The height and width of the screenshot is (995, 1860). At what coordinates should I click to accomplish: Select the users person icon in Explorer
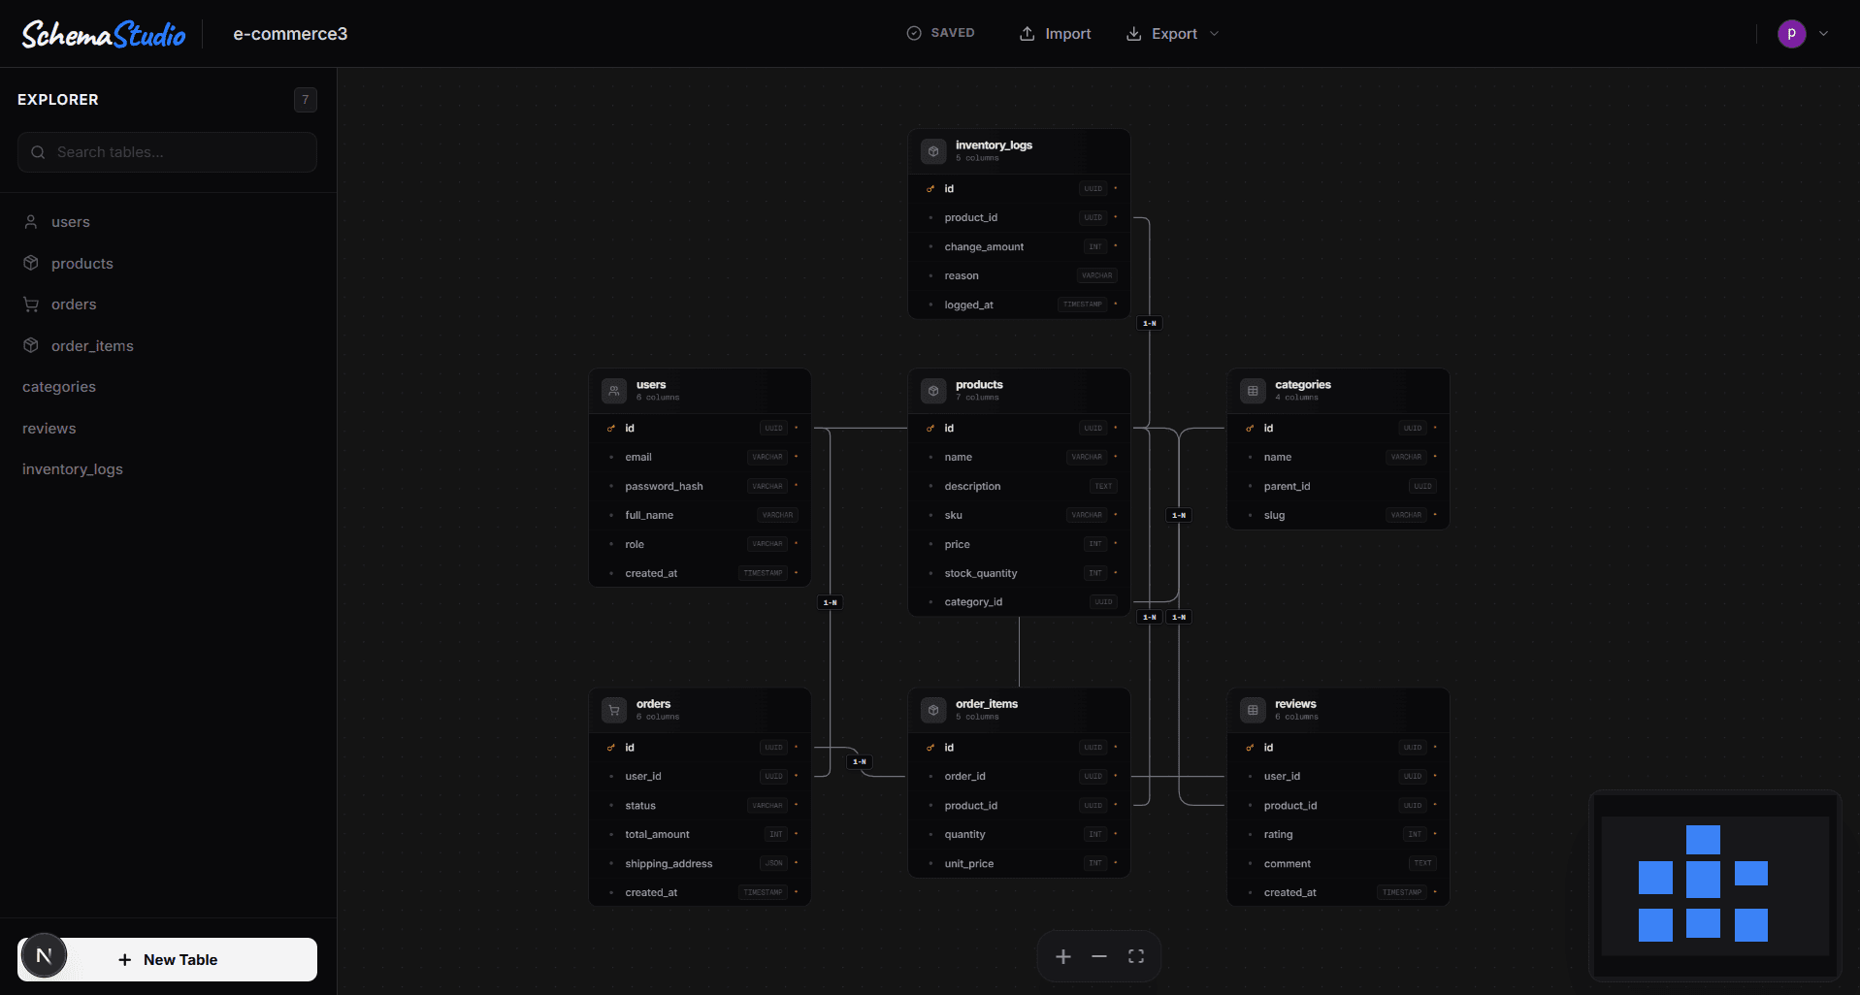(x=30, y=221)
